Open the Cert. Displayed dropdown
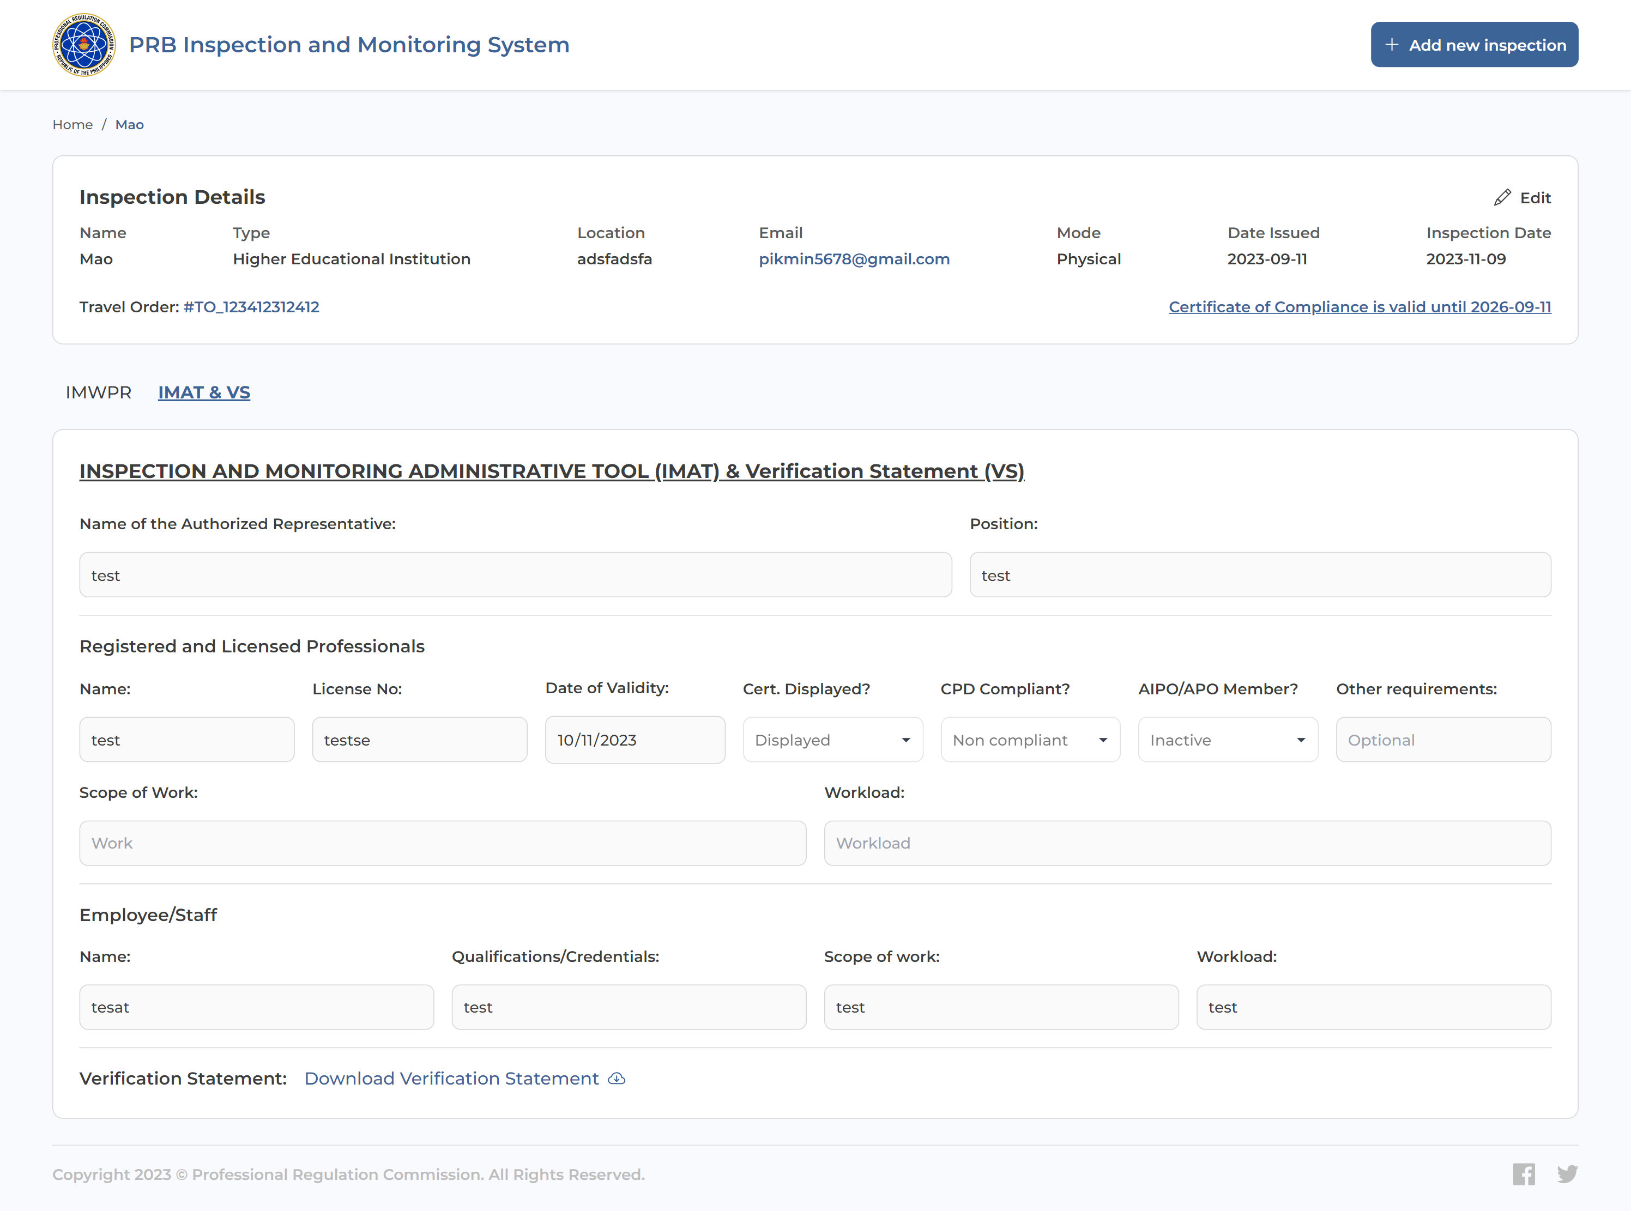Screen dimensions: 1631x1211 click(833, 740)
